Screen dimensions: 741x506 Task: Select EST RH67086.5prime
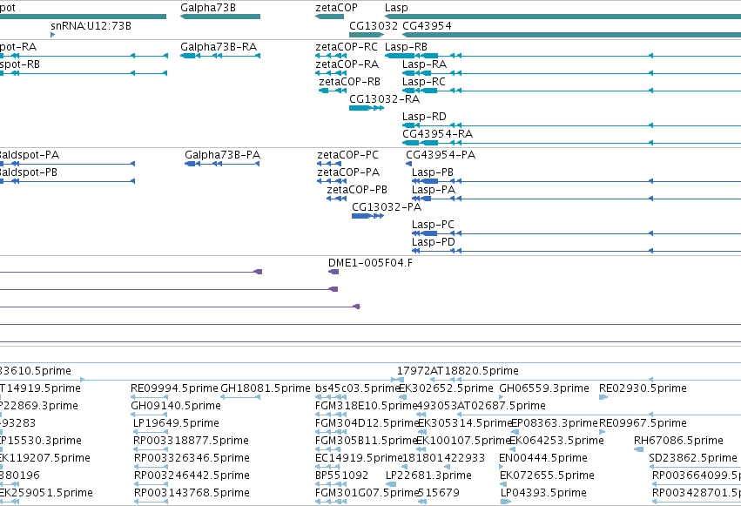[x=678, y=441]
